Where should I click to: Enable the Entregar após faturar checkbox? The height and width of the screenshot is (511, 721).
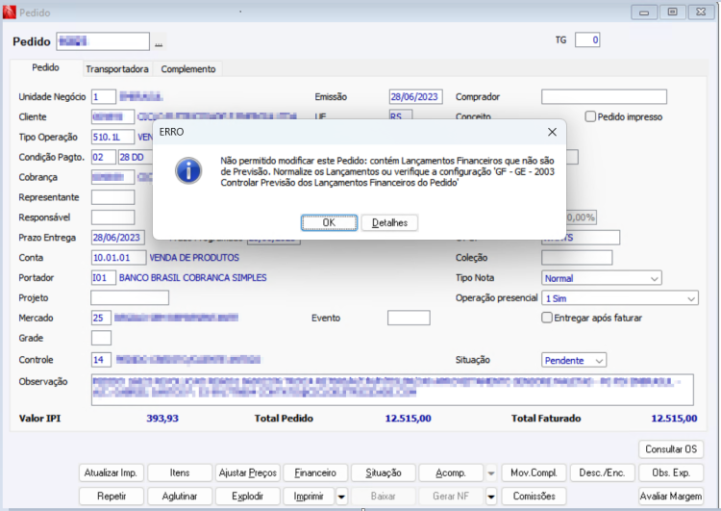click(x=547, y=318)
